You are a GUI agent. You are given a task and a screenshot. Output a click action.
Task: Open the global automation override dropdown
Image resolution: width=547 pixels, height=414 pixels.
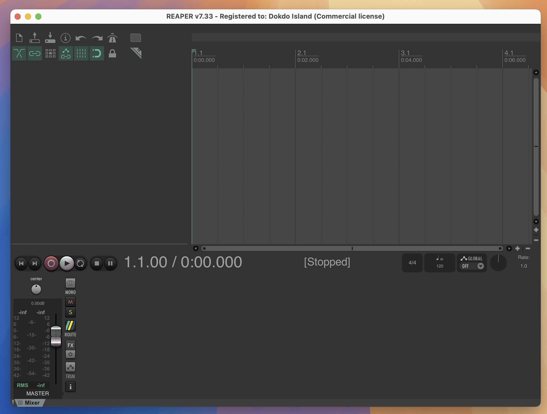click(x=481, y=266)
